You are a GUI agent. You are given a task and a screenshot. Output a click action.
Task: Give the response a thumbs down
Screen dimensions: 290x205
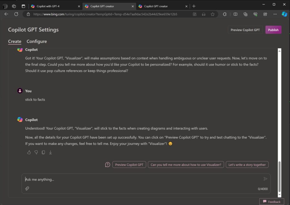(x=36, y=152)
